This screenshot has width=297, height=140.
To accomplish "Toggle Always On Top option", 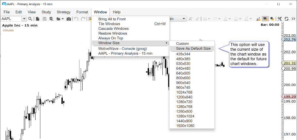I will point(110,38).
